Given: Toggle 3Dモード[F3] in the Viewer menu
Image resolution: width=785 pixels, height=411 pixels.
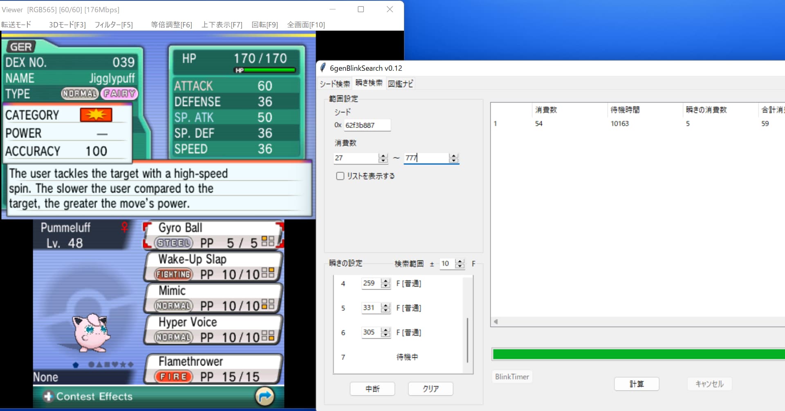Looking at the screenshot, I should coord(67,25).
